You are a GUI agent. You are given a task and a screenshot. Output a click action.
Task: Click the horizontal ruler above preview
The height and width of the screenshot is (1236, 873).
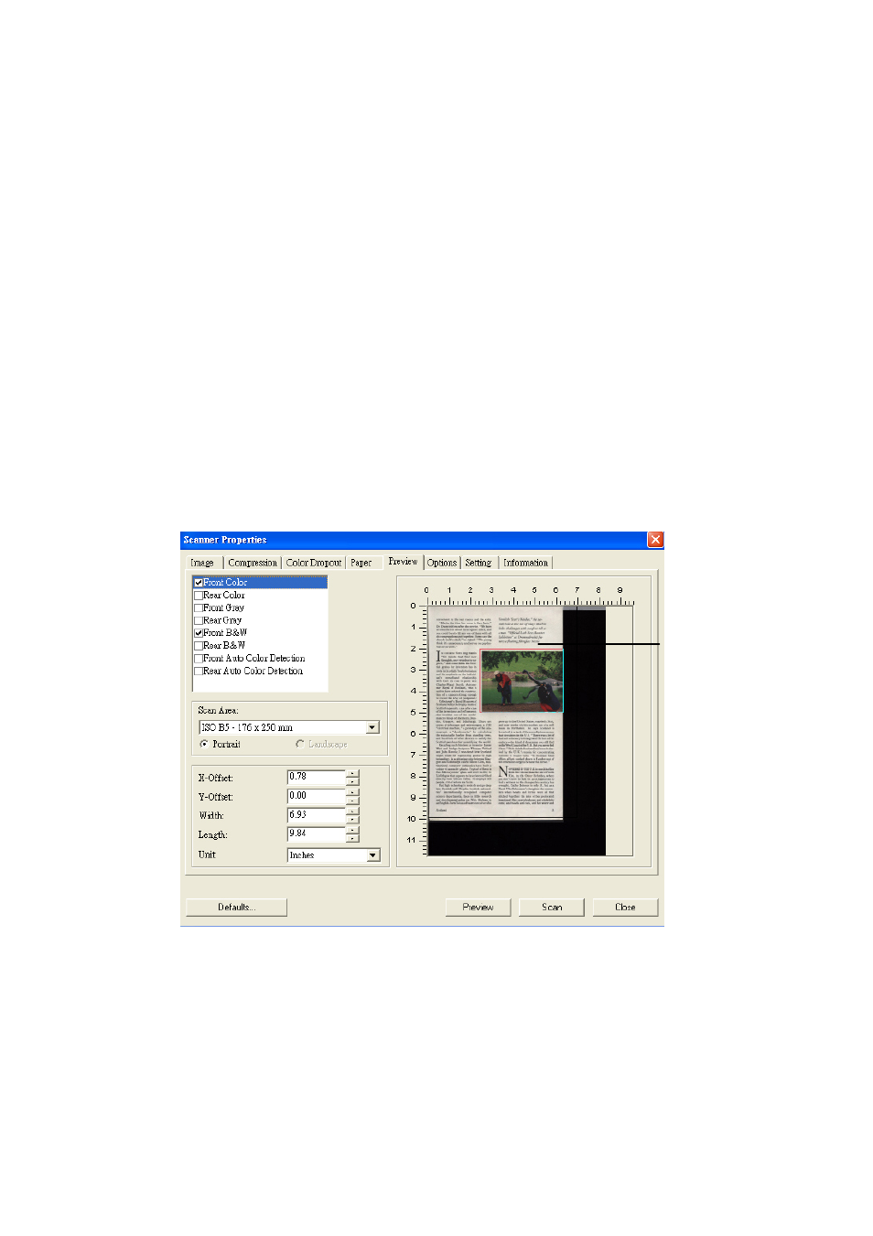tap(530, 597)
